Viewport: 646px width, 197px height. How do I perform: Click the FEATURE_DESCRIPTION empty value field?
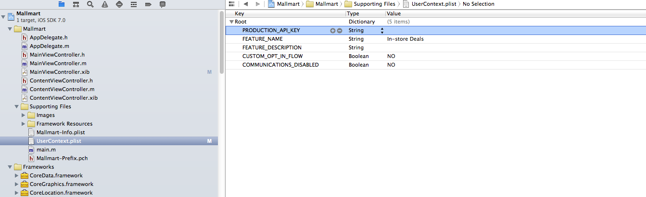click(516, 47)
